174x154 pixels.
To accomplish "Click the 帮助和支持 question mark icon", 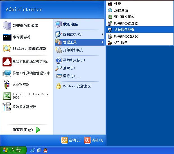I will pyautogui.click(x=58, y=60).
